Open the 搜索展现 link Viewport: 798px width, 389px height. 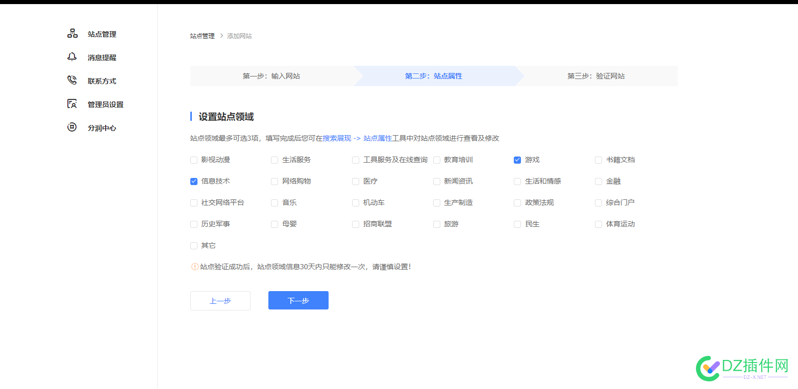(337, 138)
